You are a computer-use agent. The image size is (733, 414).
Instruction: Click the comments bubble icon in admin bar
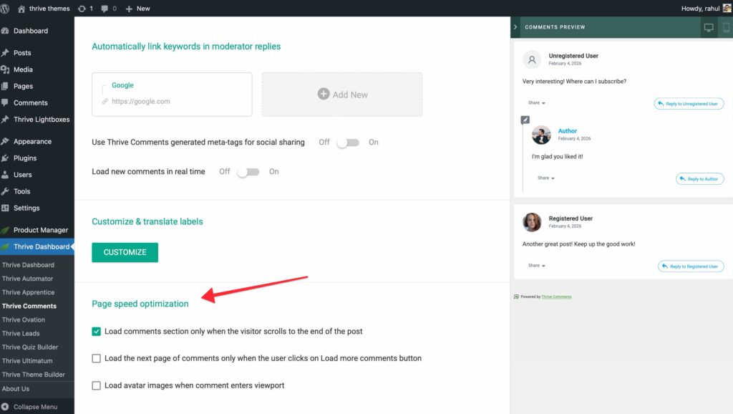pyautogui.click(x=106, y=9)
